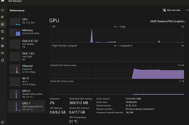189x125 pixels.
Task: Open the hamburger navigation menu
Action: click(2, 10)
